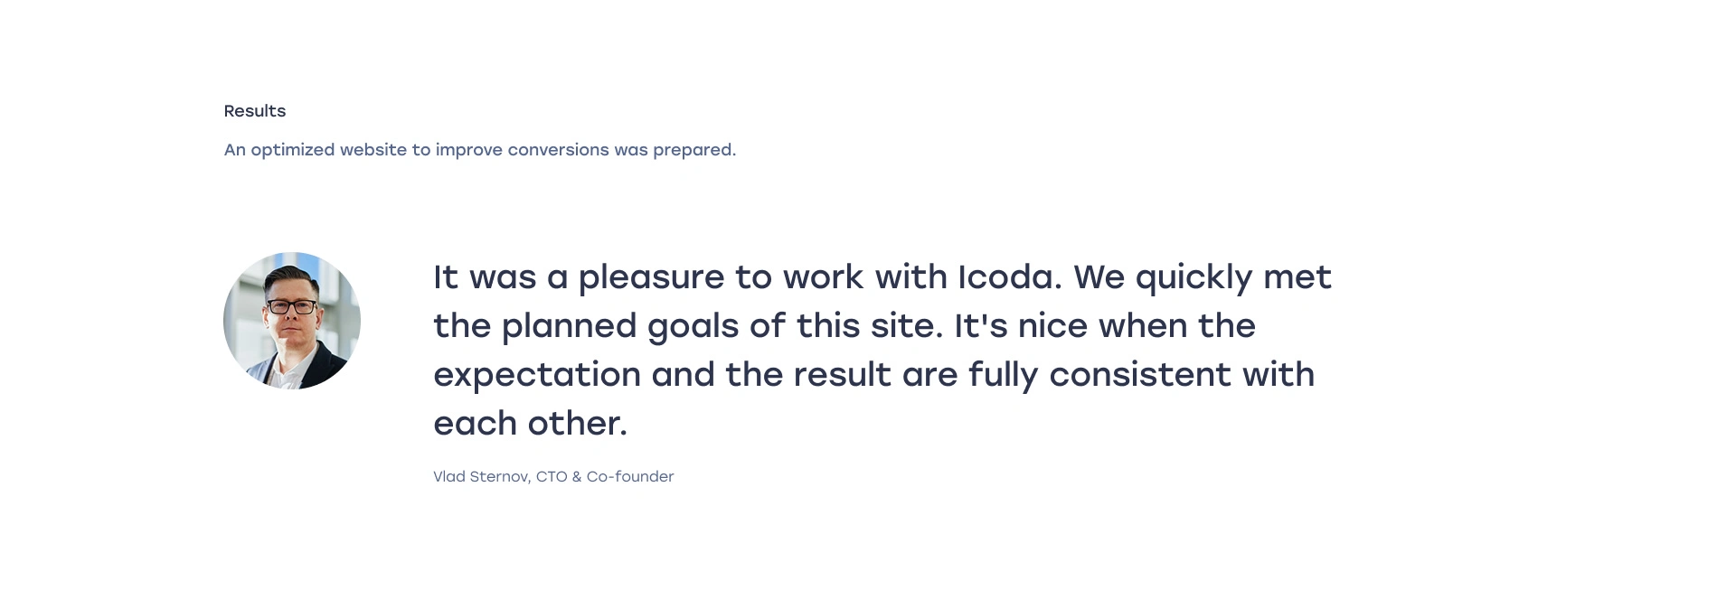1736x590 pixels.
Task: Click the "Vlad Sternov" author name
Action: coord(481,477)
